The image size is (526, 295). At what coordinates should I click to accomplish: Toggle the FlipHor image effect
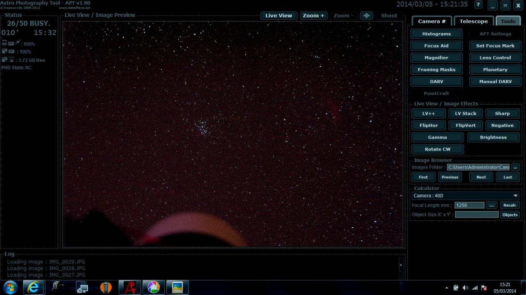coord(428,125)
